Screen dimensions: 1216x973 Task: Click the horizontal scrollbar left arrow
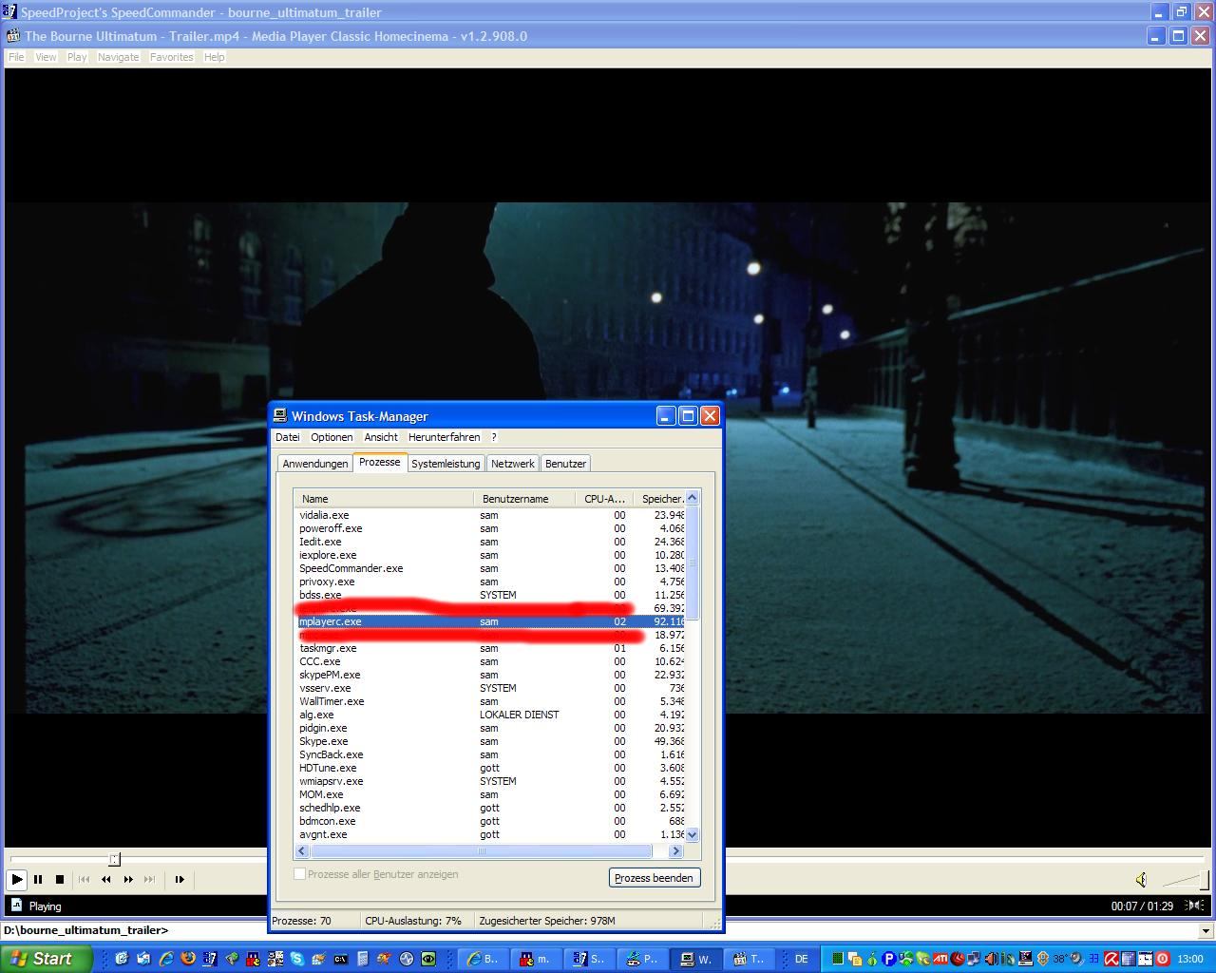click(302, 850)
